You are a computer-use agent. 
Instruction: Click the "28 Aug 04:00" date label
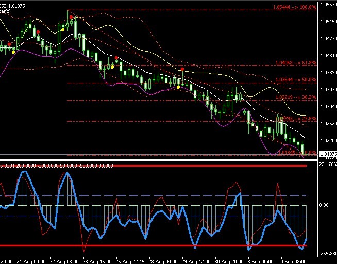click(x=163, y=261)
